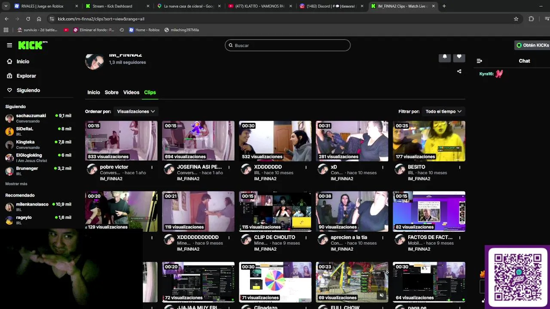Click the home icon next to Inicio
This screenshot has width=550, height=309.
pos(9,61)
